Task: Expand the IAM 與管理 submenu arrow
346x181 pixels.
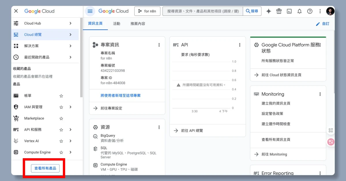Action: 70,107
